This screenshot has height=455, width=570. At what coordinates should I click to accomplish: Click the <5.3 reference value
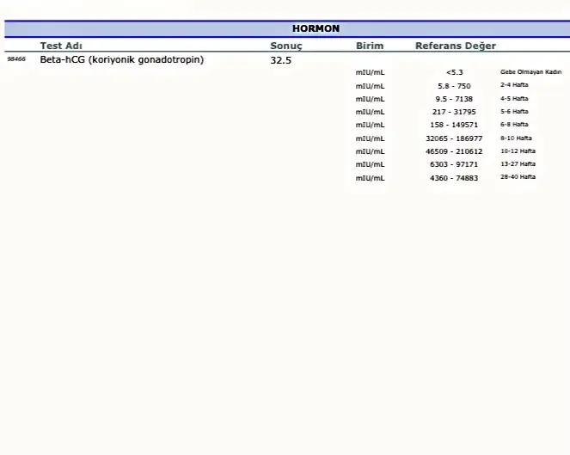click(454, 73)
